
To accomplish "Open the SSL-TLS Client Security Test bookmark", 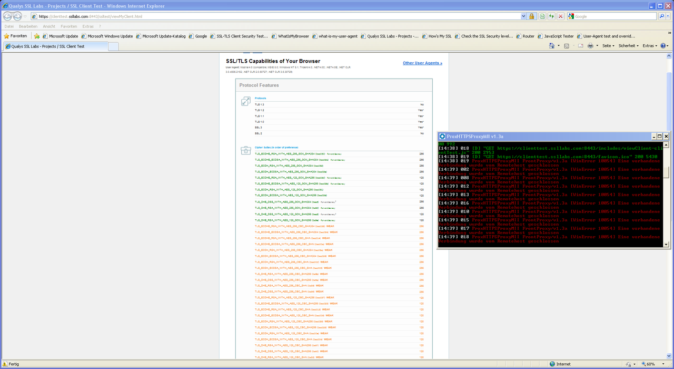I will tap(240, 36).
